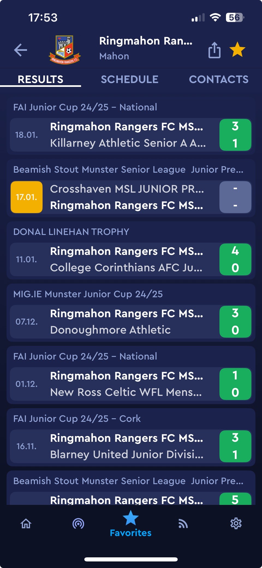This screenshot has height=568, width=262.
Task: Tap the Favorites star in bottom bar
Action: coord(131,524)
